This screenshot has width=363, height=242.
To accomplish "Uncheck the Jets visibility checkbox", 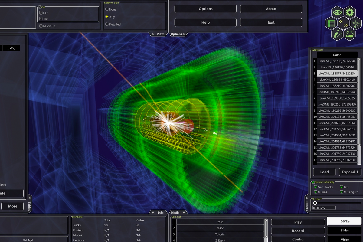I will point(342,187).
